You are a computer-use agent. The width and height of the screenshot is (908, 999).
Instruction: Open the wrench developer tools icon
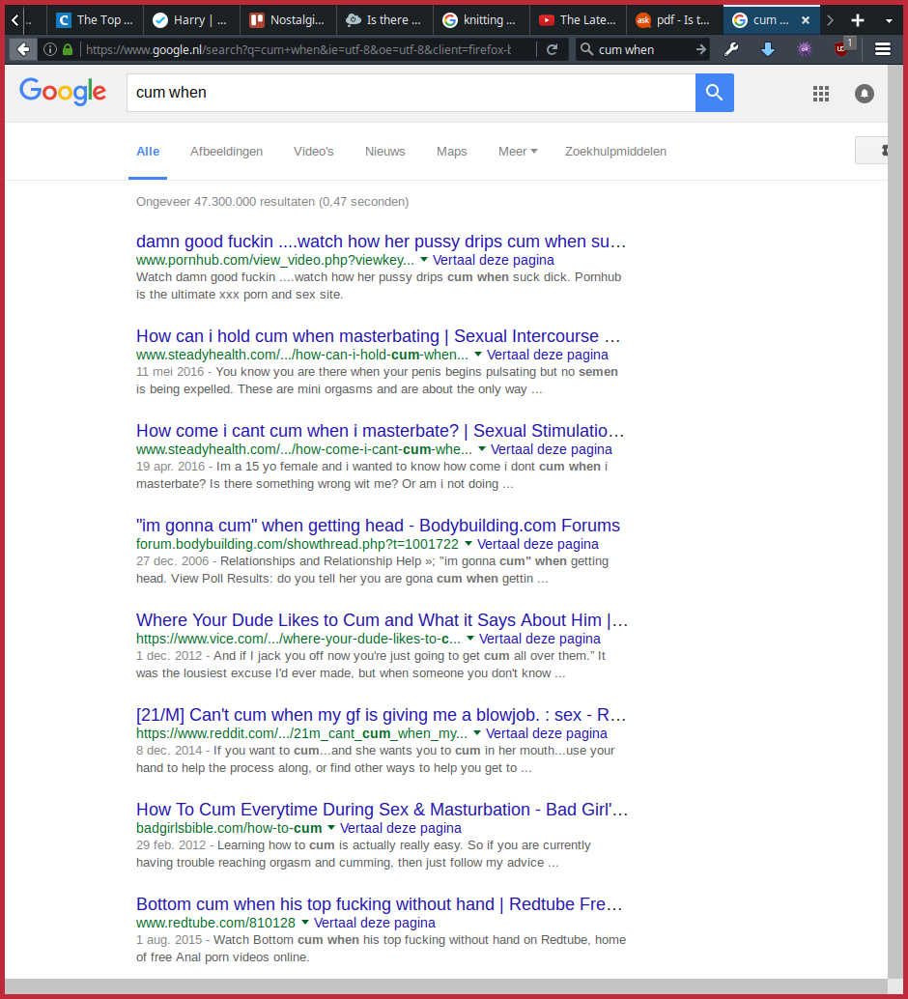pos(731,49)
